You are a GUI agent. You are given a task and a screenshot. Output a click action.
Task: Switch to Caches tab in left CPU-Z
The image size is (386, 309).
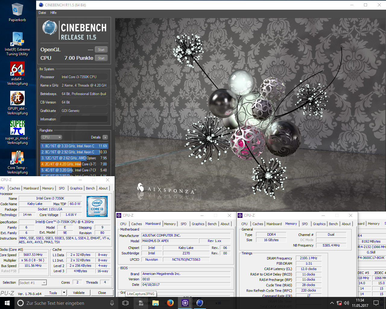point(15,188)
